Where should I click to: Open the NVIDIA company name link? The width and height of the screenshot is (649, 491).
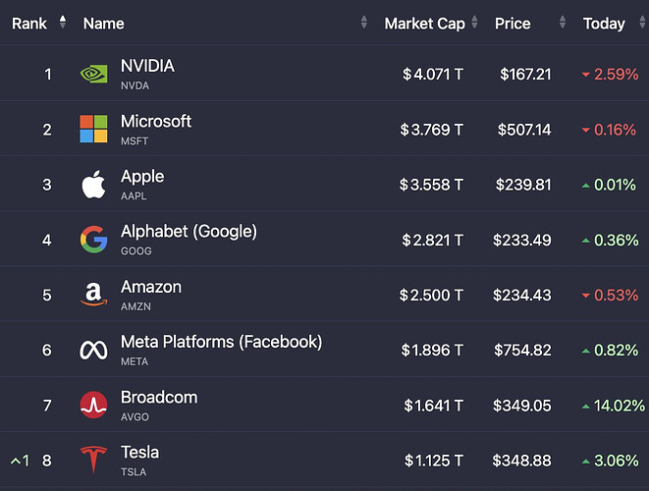[147, 66]
